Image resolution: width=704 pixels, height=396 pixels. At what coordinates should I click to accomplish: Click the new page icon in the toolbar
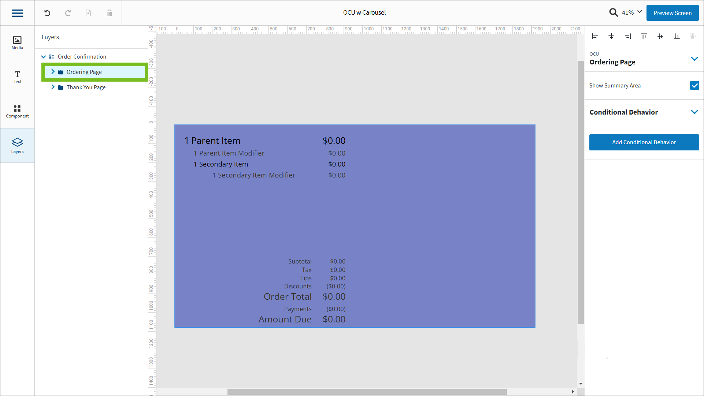point(88,13)
